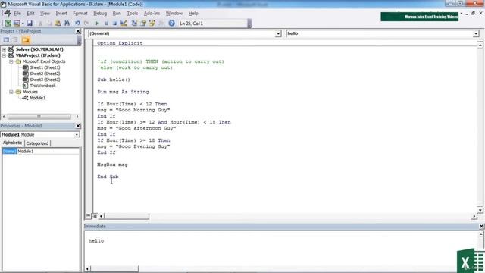Screen dimensions: 485x273
Task: Click the Paste clipboard icon
Action: (x=58, y=24)
